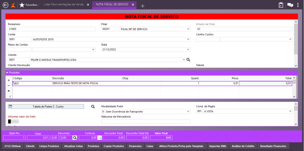Open the Cliente dropdown
The image size is (304, 151).
click(184, 60)
